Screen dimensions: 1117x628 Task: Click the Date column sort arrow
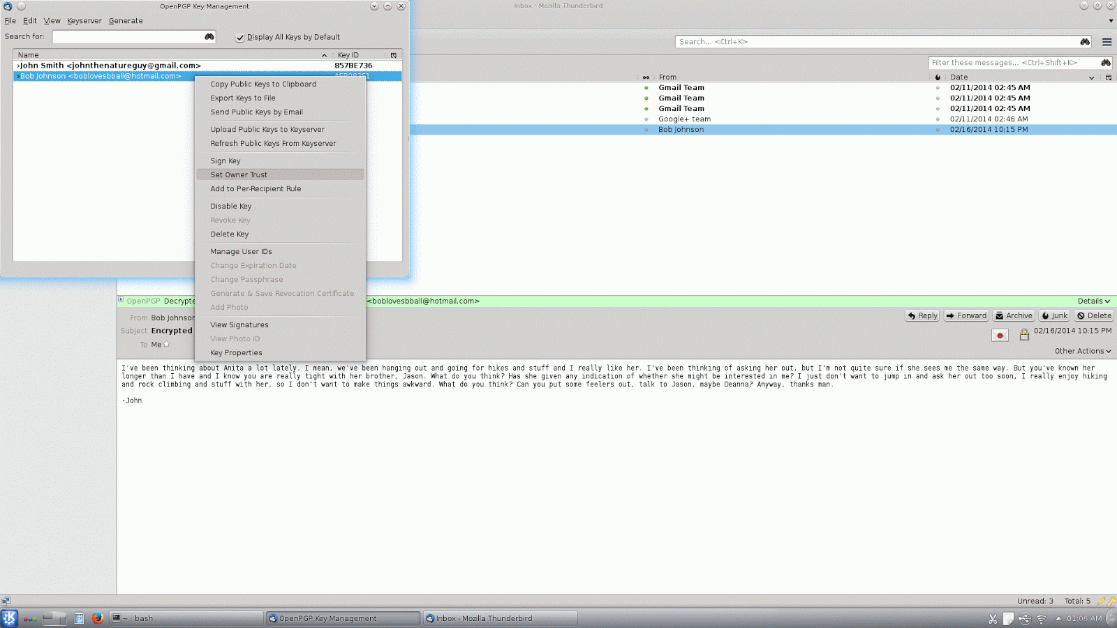(1092, 77)
